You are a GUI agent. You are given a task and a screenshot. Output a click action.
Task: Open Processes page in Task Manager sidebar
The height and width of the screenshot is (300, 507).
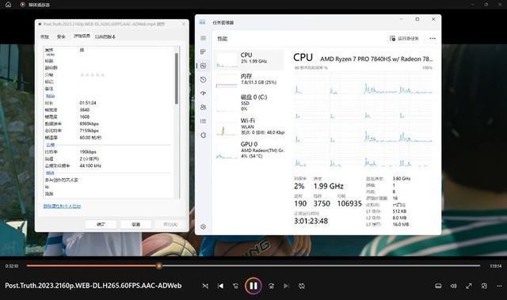point(203,51)
